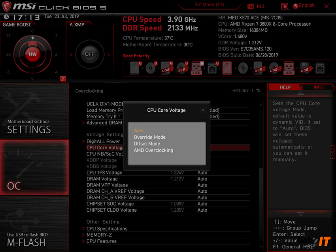Screen dimensions: 336x252
Task: Select the UCLK DIV1 MODE row
Action: pos(168,104)
